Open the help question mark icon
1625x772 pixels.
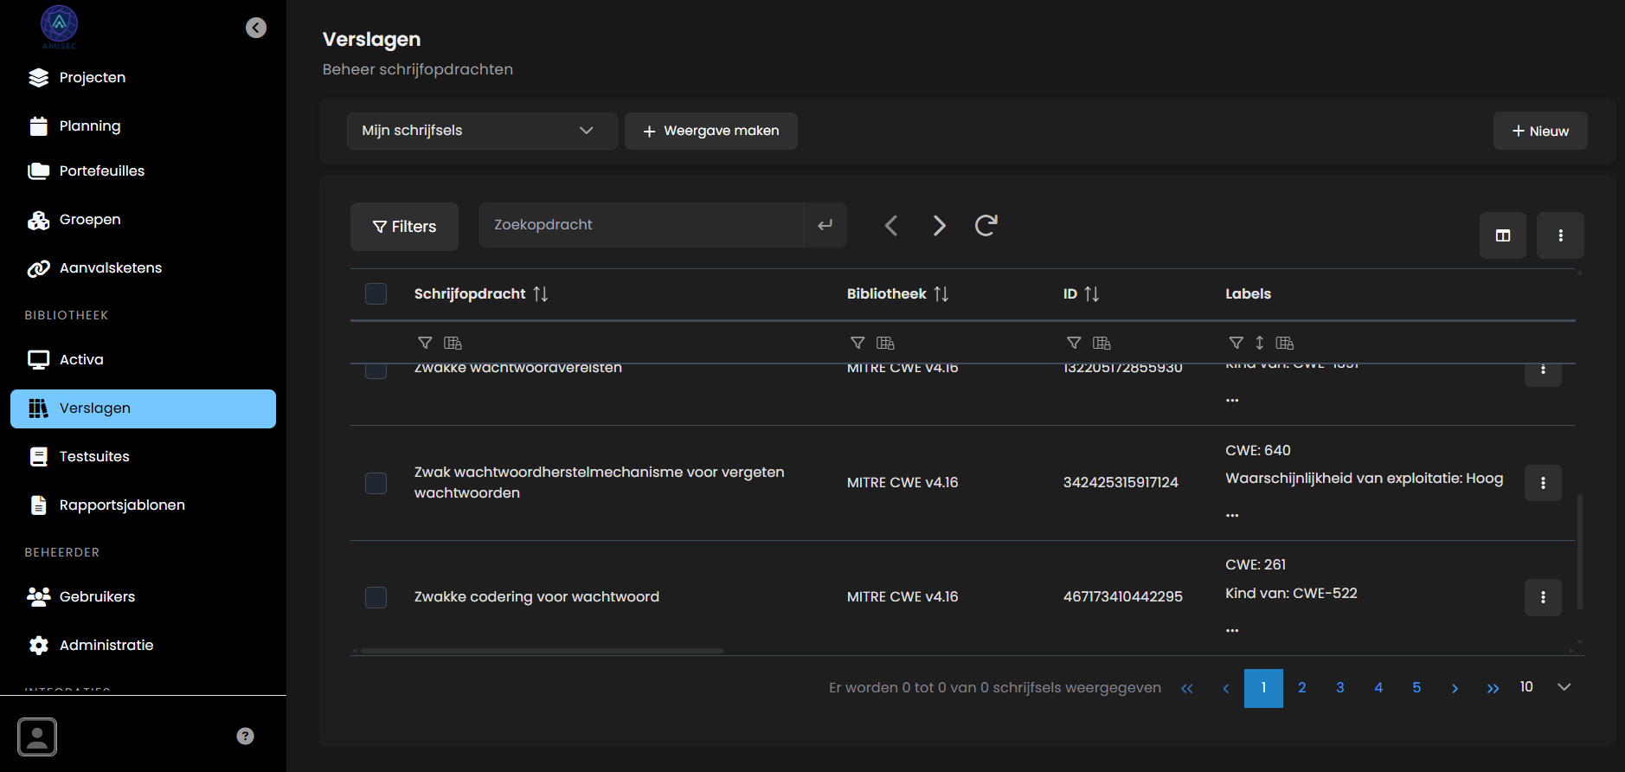[245, 736]
